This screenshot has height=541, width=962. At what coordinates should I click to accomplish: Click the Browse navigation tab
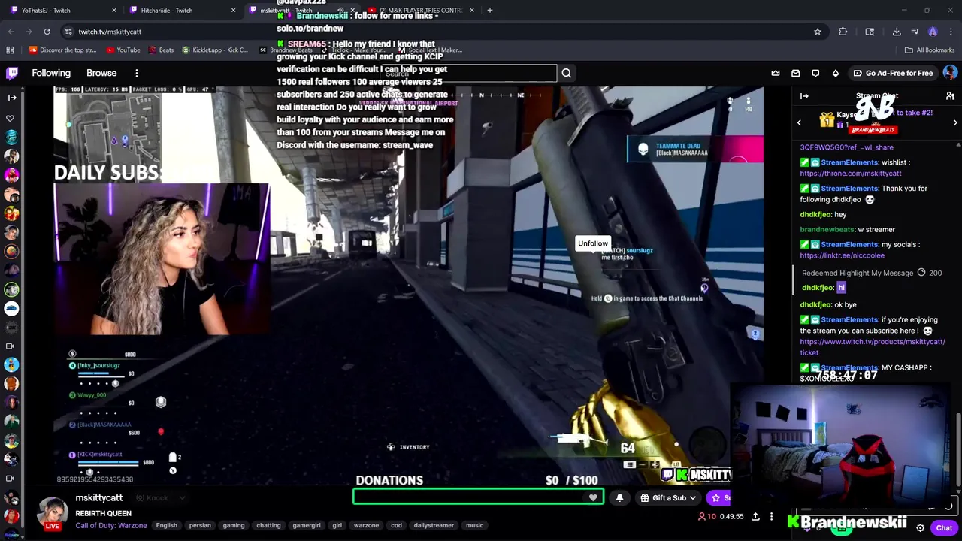[101, 73]
